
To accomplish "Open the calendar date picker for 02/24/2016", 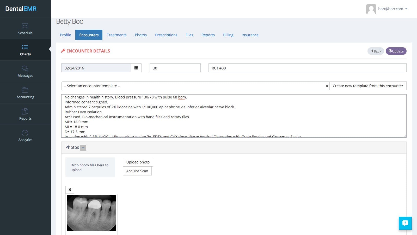I will tap(136, 68).
